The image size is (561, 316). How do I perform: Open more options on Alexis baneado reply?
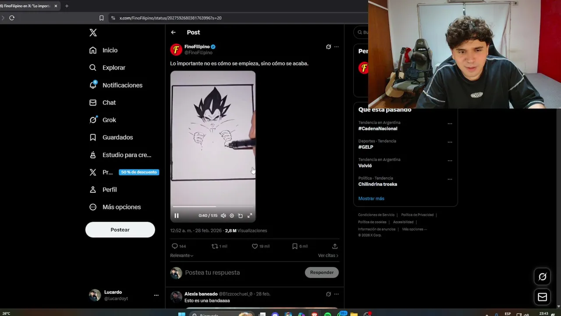tap(336, 294)
